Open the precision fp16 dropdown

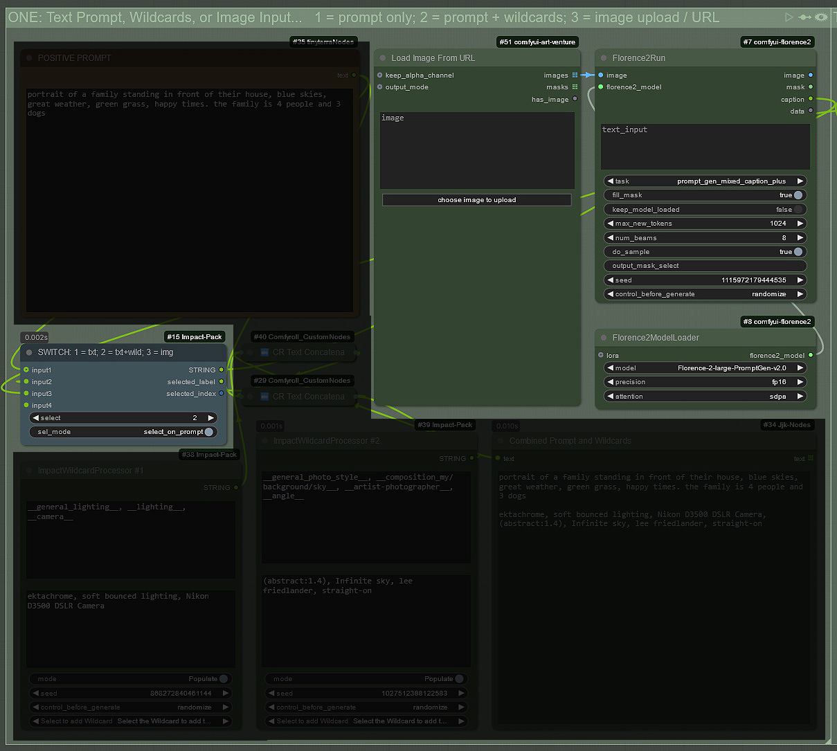point(705,382)
